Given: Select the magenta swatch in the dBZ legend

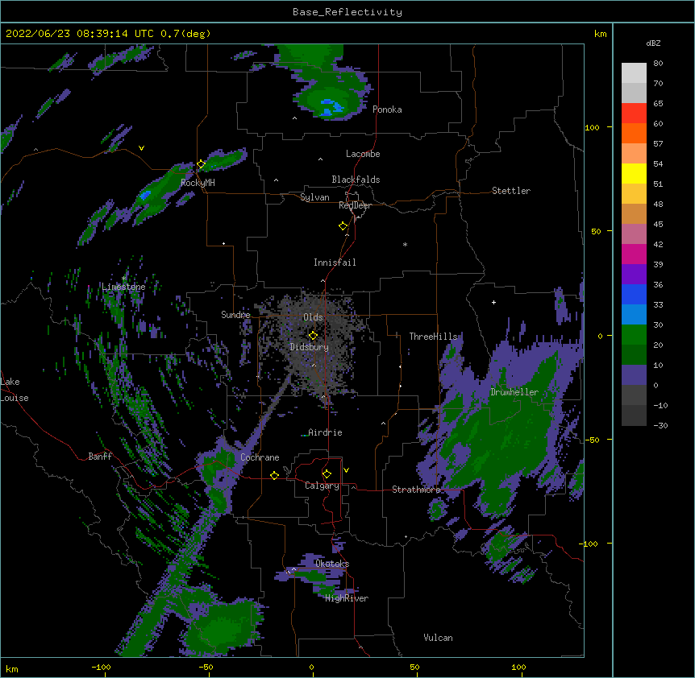Looking at the screenshot, I should click(x=634, y=254).
